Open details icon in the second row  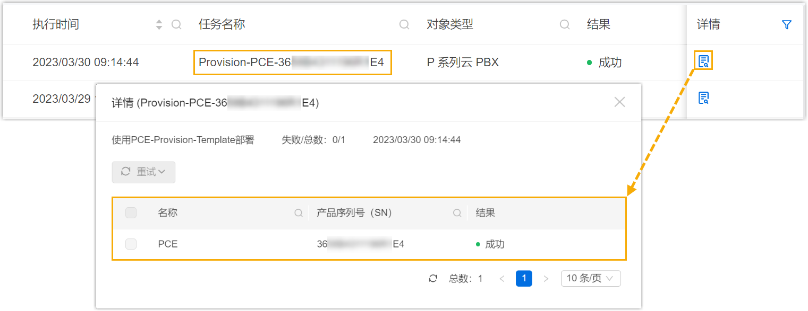703,98
